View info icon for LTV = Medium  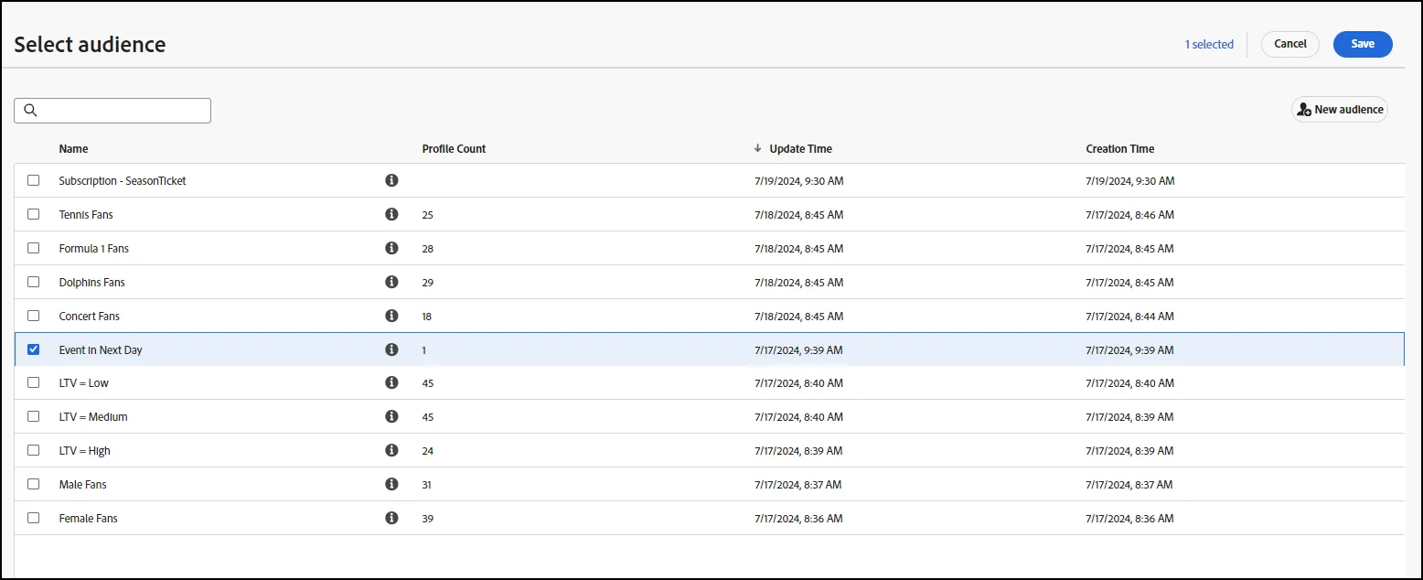pyautogui.click(x=391, y=416)
